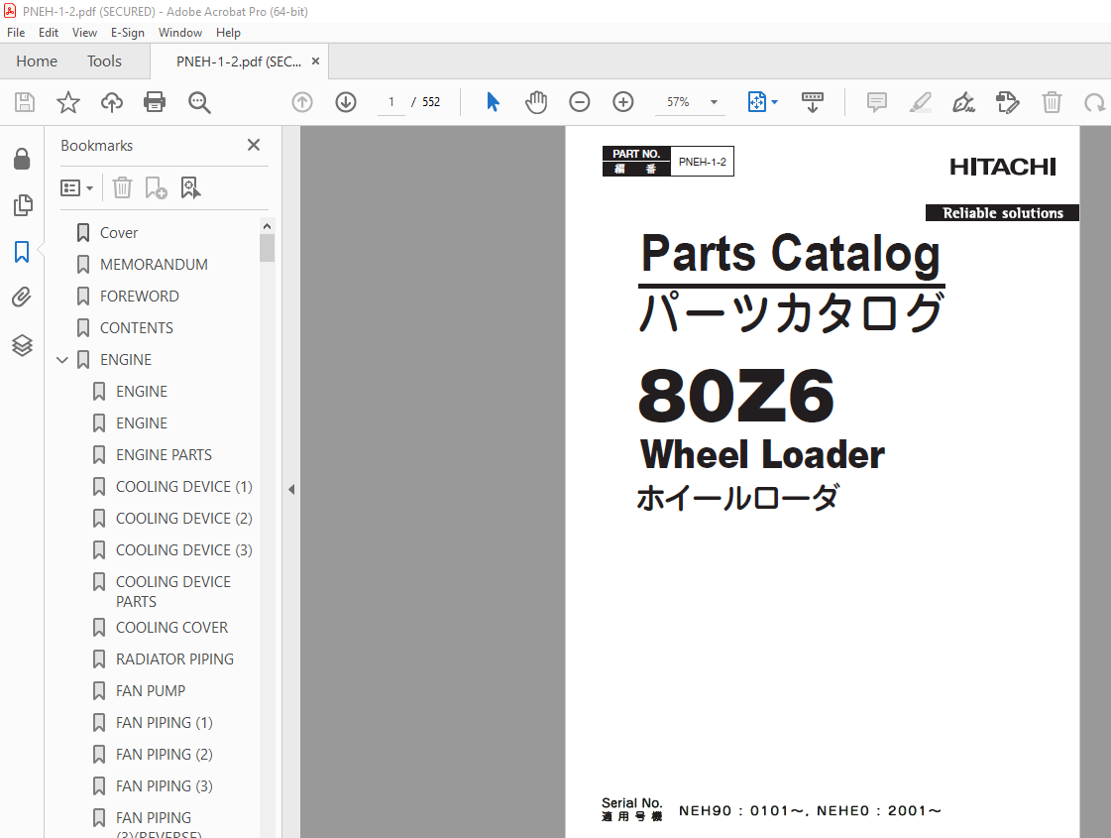Click the bookmarks panel scrollbar thumb
The width and height of the screenshot is (1111, 838).
(268, 247)
